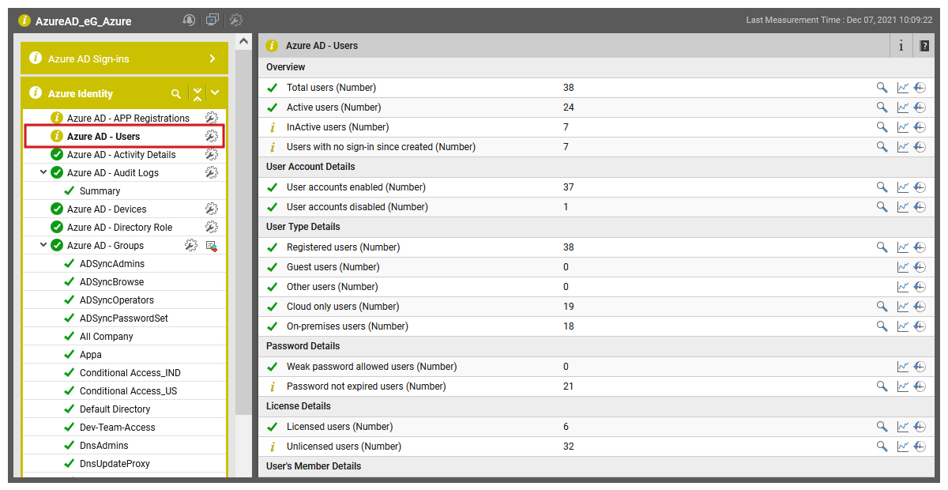948x490 pixels.
Task: Open detailed diagnosis for Cloud only users
Action: tap(882, 307)
